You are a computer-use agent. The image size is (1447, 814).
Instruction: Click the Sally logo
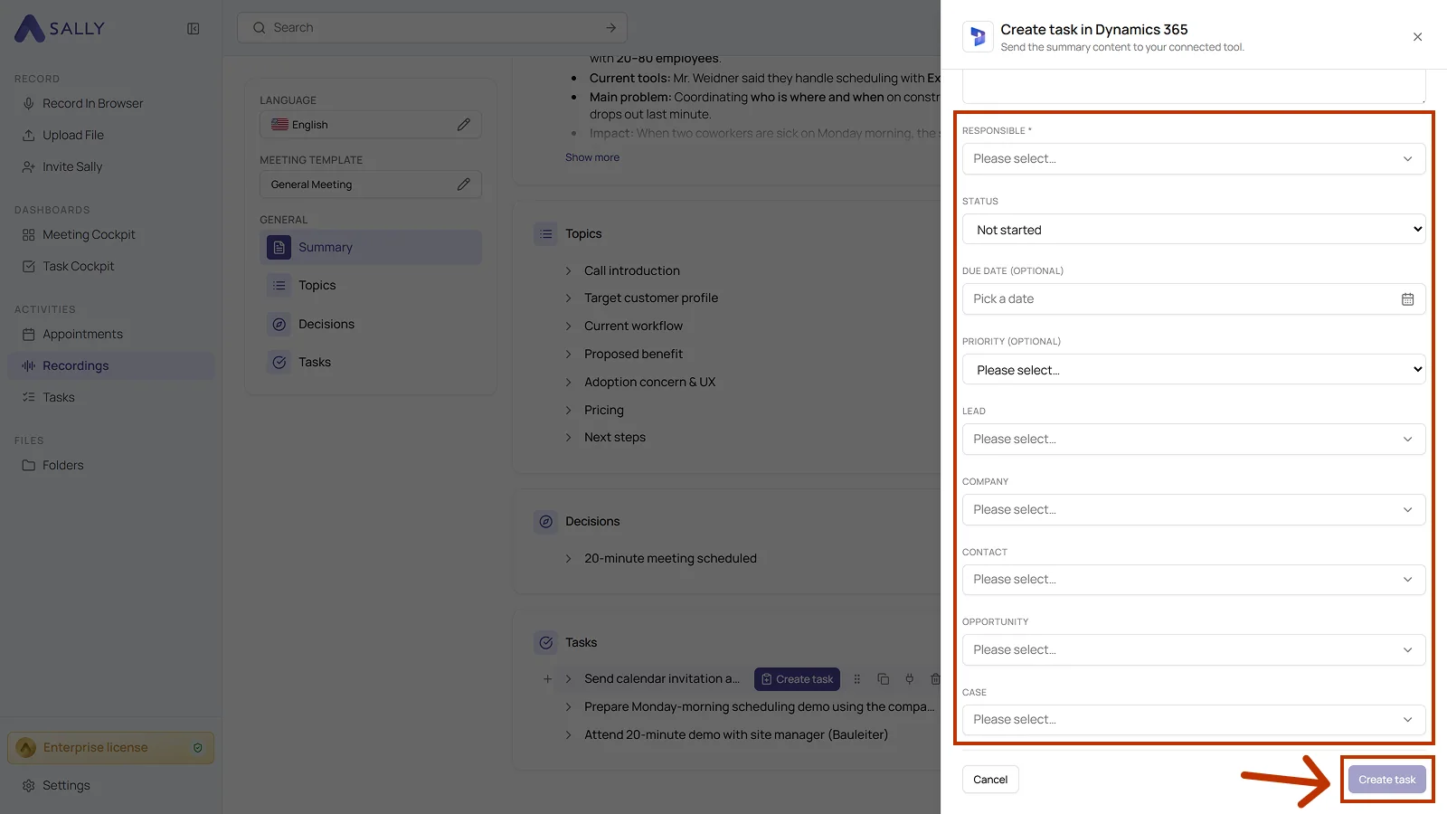[60, 28]
